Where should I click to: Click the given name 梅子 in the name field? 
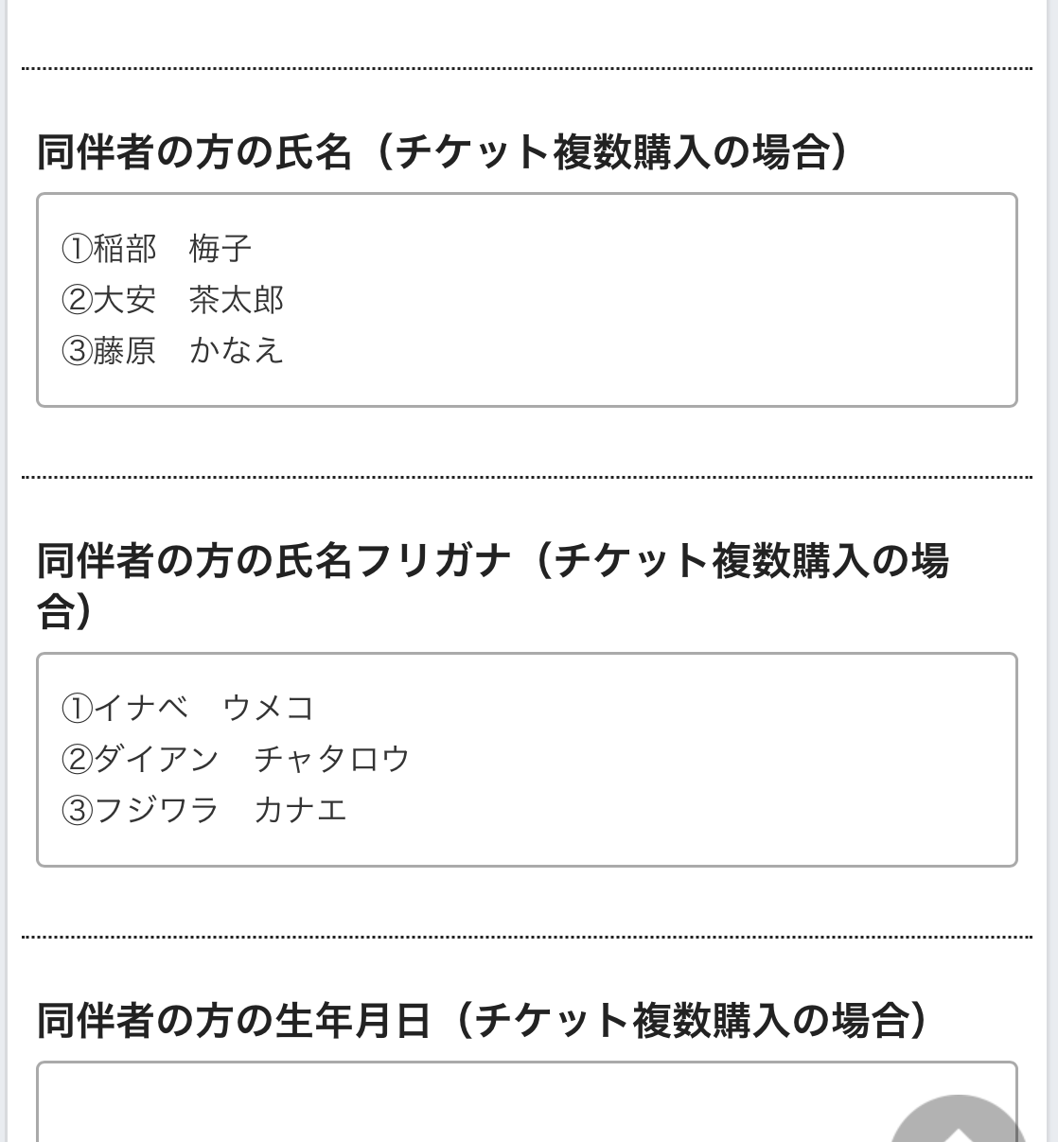click(220, 249)
